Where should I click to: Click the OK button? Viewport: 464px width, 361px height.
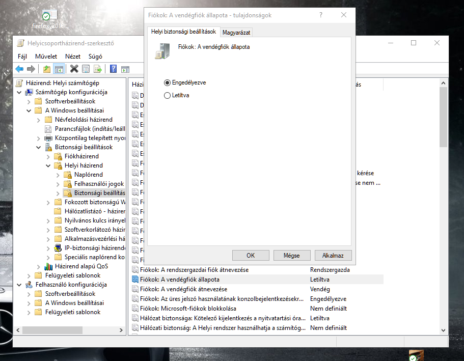[251, 256]
